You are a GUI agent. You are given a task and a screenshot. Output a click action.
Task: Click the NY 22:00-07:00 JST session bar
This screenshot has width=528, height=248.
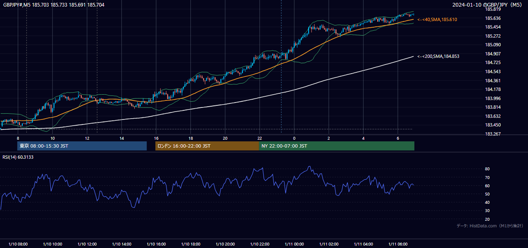click(337, 146)
